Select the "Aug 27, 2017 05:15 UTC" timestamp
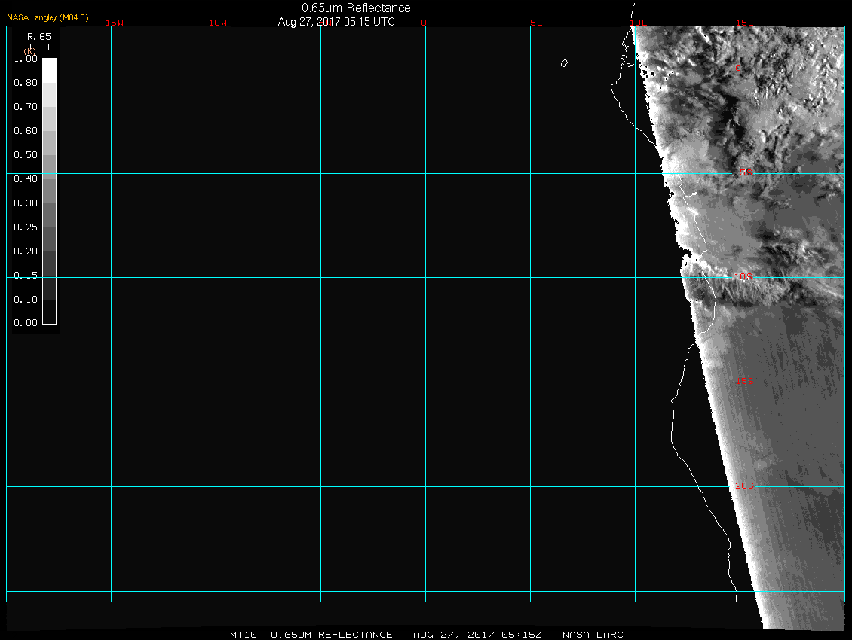 click(x=336, y=22)
